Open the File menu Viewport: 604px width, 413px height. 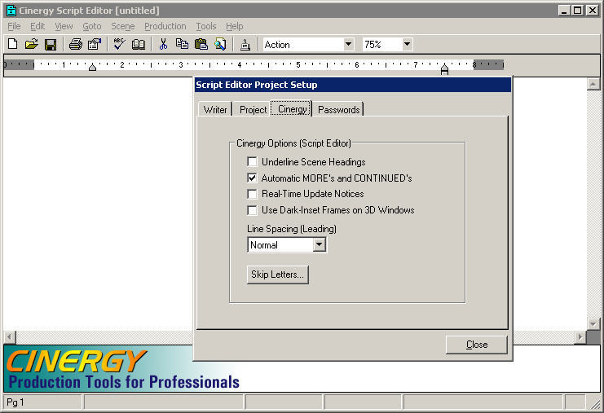point(14,26)
